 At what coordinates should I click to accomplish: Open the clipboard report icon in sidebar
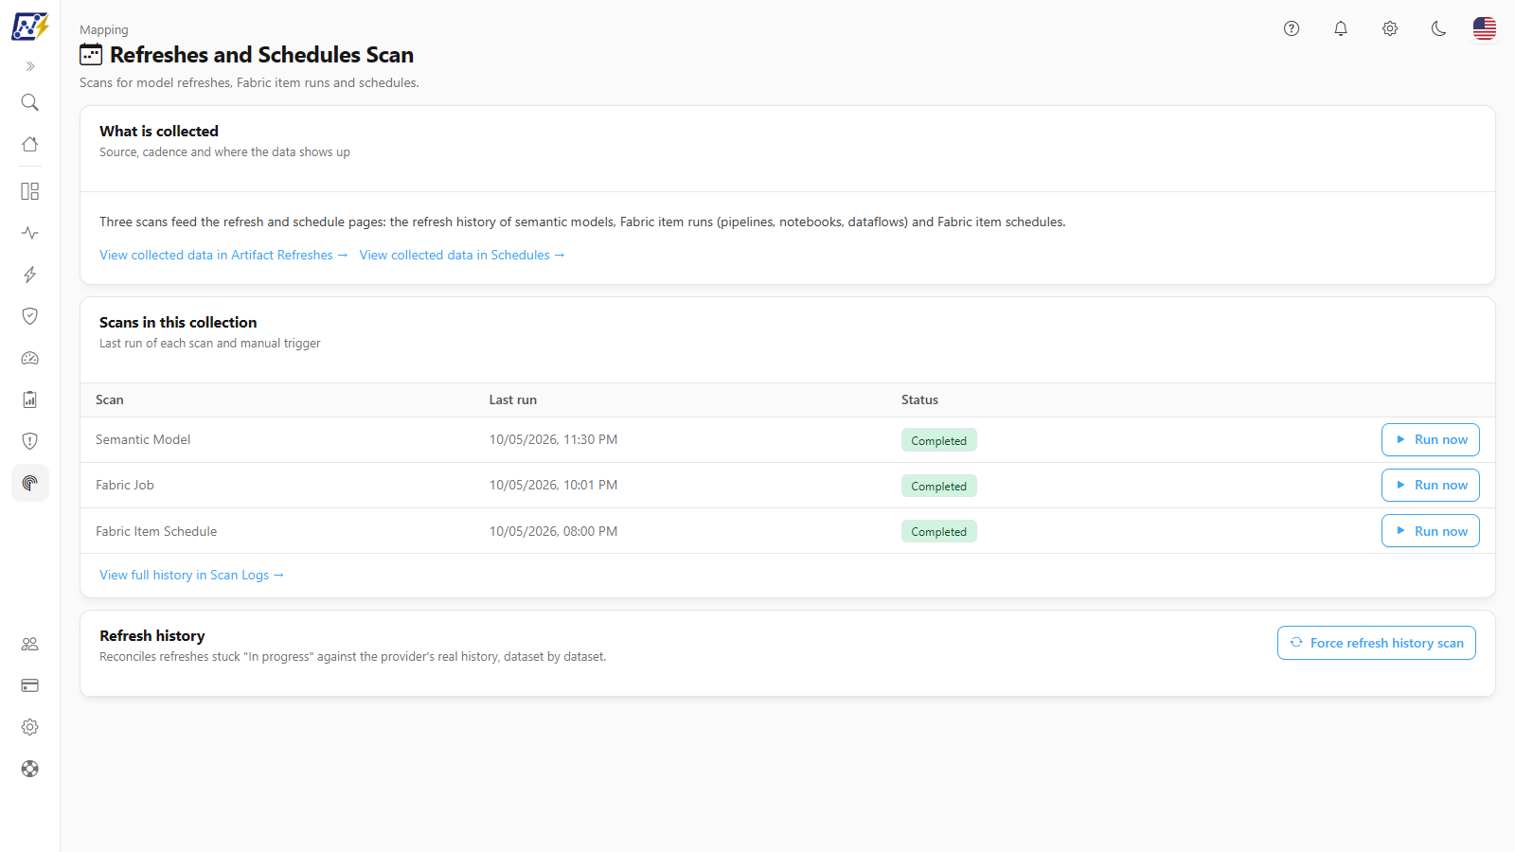click(x=30, y=399)
